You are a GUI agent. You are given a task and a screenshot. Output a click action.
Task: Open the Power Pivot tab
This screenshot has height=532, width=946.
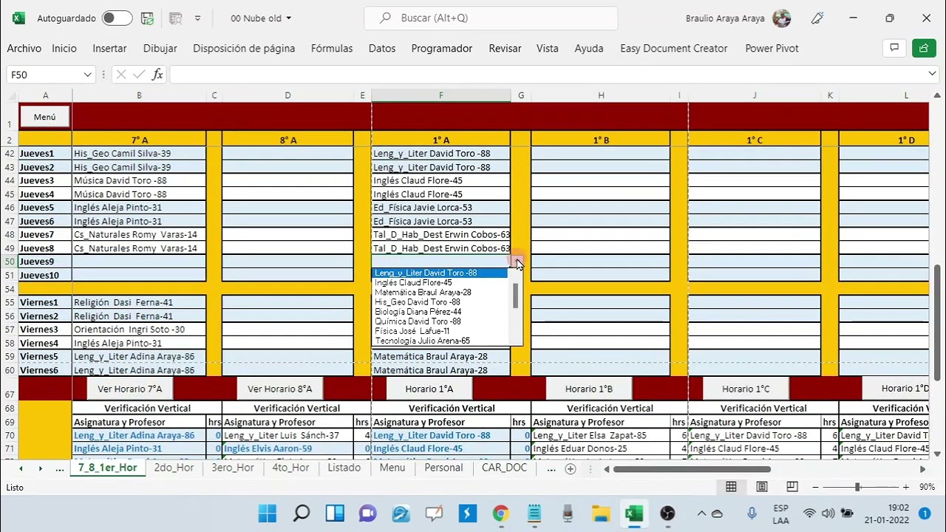click(772, 48)
